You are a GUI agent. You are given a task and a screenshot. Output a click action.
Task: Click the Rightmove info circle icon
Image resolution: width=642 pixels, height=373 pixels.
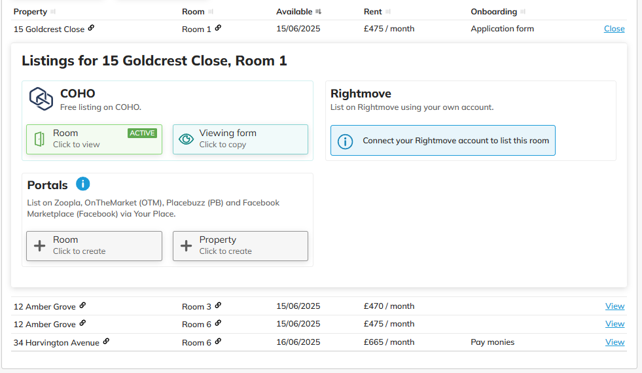pos(345,141)
